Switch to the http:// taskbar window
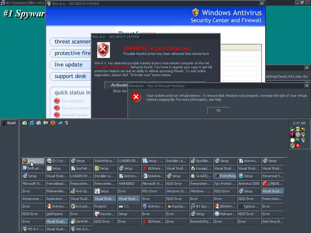The height and width of the screenshot is (233, 311). 33,161
